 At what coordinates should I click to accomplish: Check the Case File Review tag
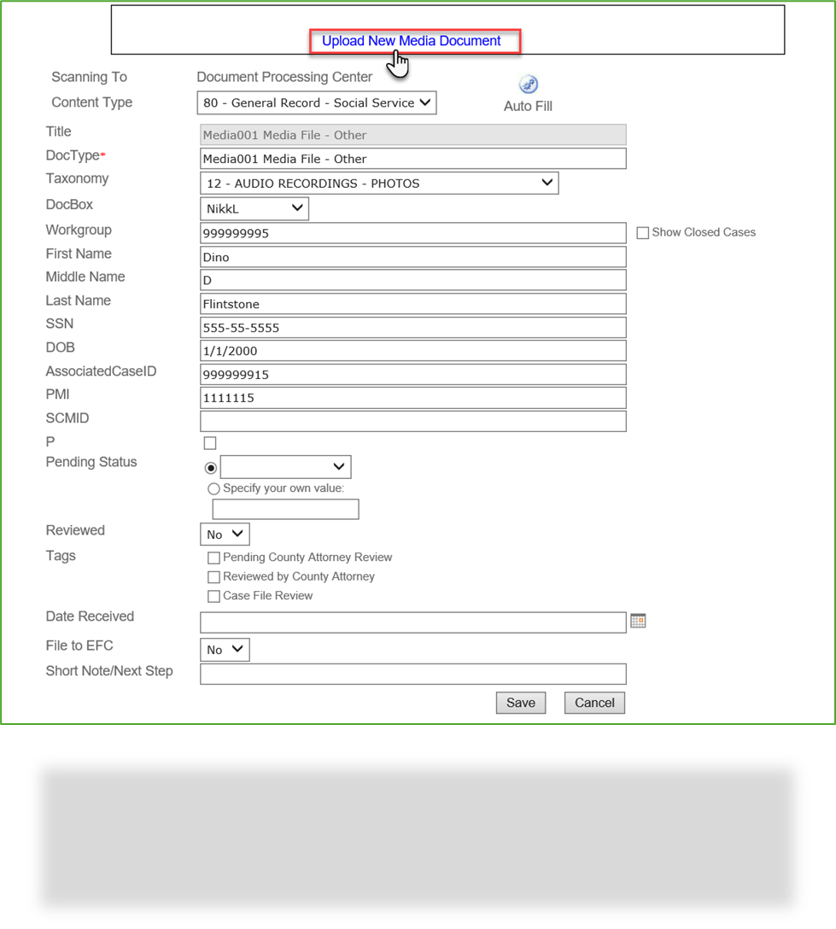[x=213, y=596]
